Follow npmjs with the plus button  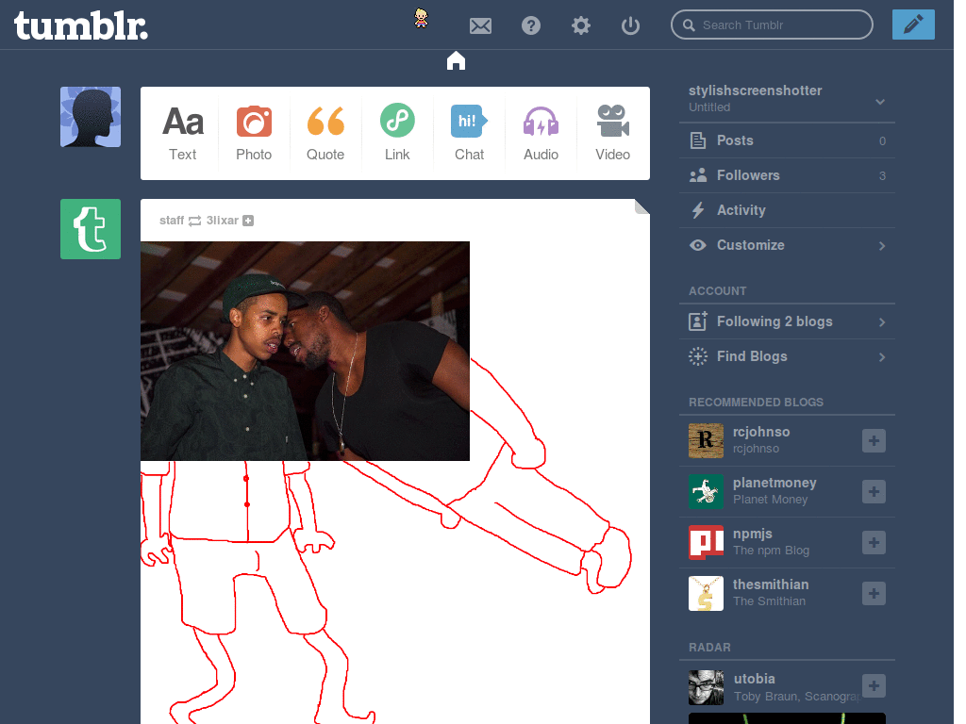click(x=874, y=542)
